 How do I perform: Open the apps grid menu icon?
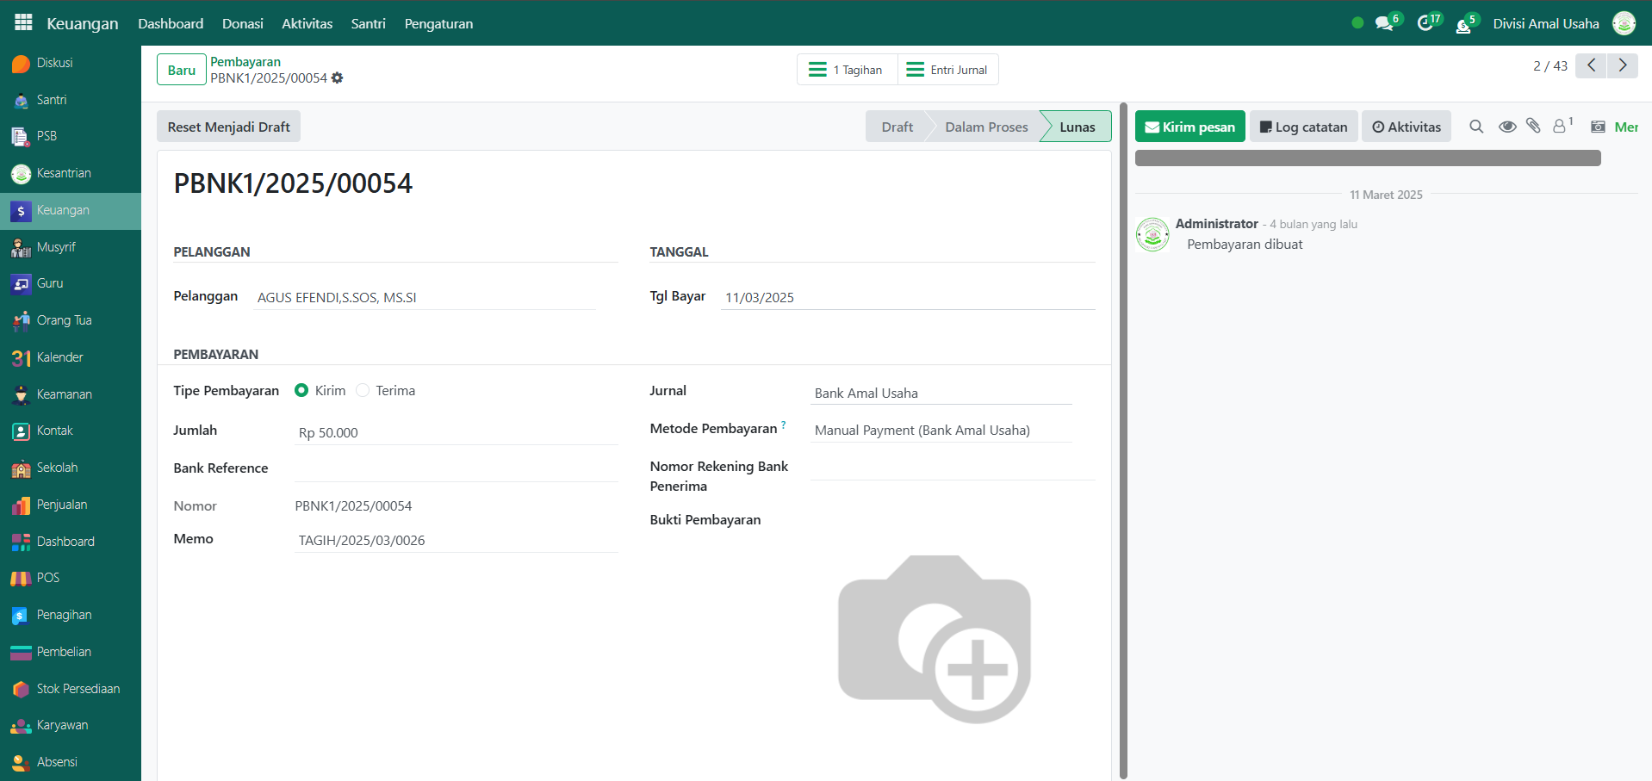[x=23, y=23]
